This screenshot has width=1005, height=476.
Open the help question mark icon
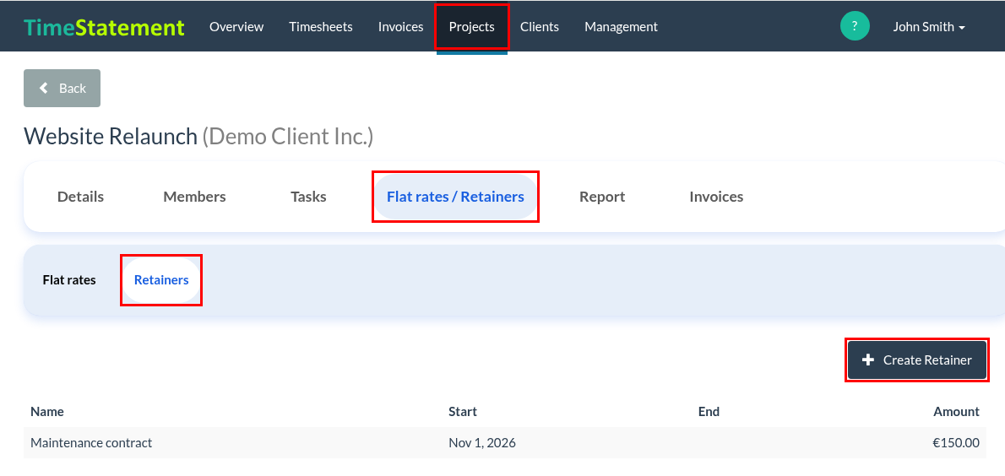pyautogui.click(x=855, y=26)
